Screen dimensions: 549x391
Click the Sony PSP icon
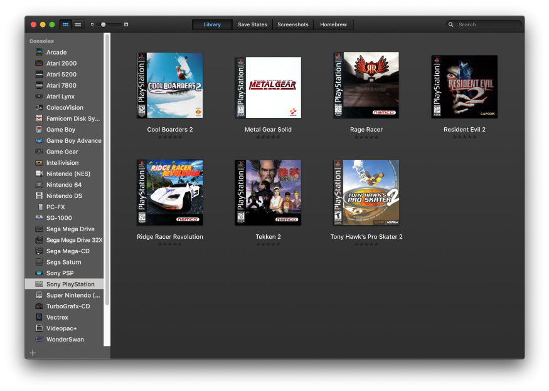39,273
